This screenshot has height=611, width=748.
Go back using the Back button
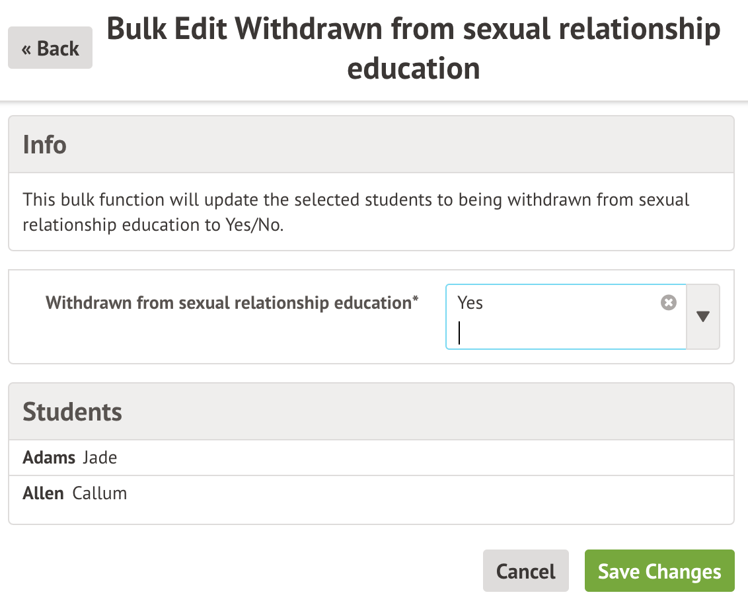[50, 48]
